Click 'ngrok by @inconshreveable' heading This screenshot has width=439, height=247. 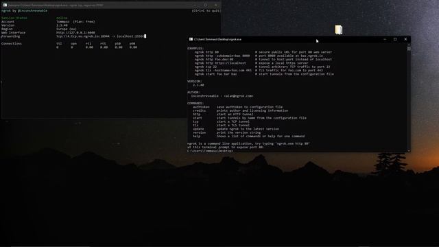25,11
